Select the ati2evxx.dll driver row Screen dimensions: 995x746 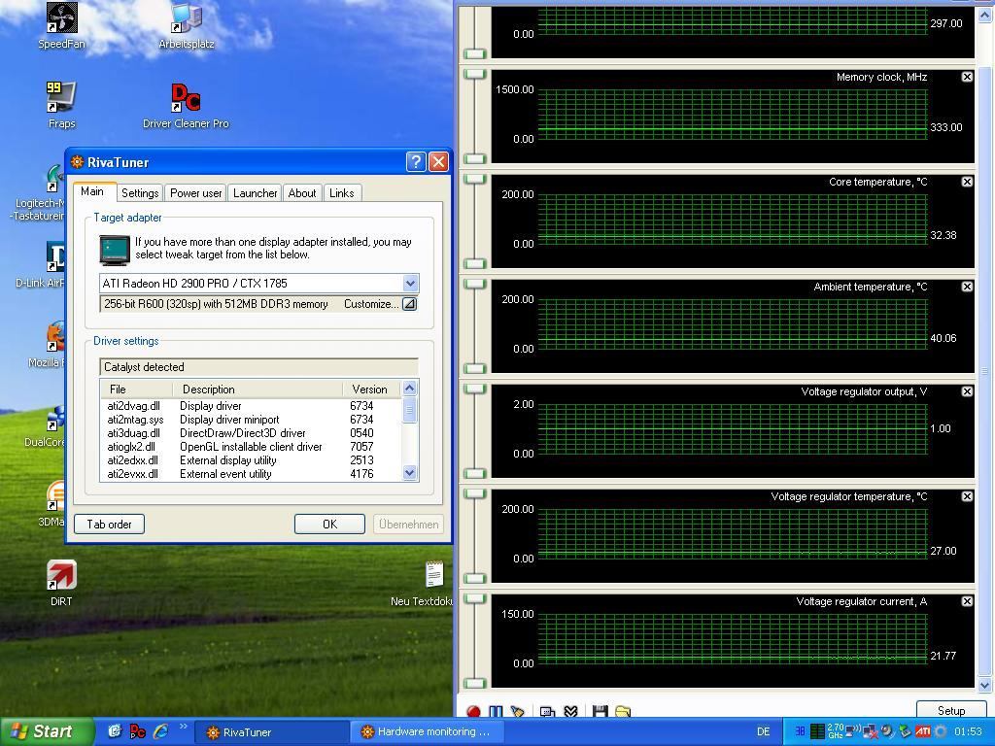[x=251, y=474]
